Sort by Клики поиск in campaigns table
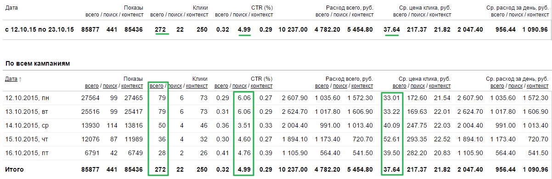The image size is (552, 179). [175, 86]
